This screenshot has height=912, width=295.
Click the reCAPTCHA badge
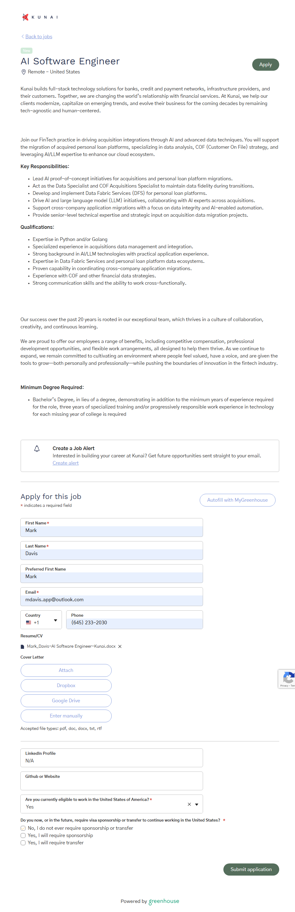[287, 678]
